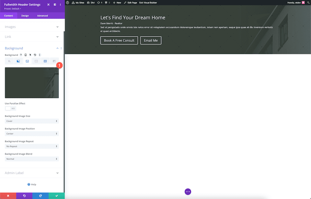Screen dimensions: 311x199
Task: Open the settings header three-dot menu
Action: click(x=60, y=5)
